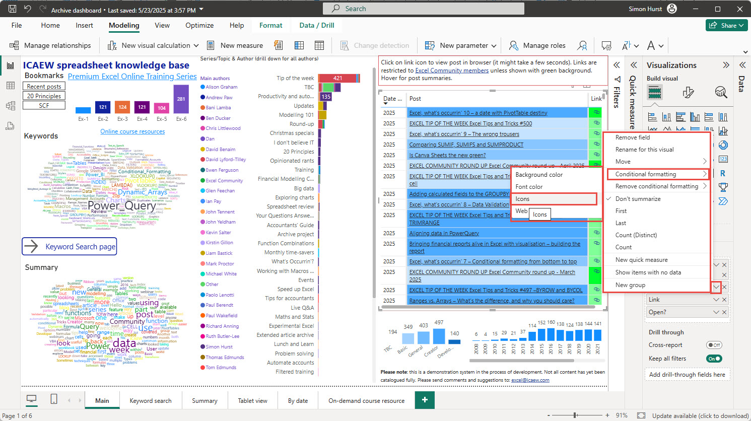Switch to Table view in left sidebar
The image size is (751, 421).
point(10,86)
